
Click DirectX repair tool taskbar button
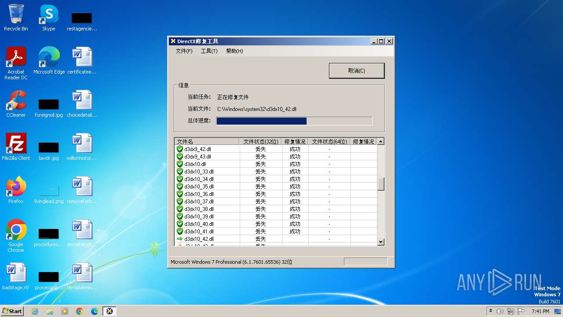tap(110, 311)
